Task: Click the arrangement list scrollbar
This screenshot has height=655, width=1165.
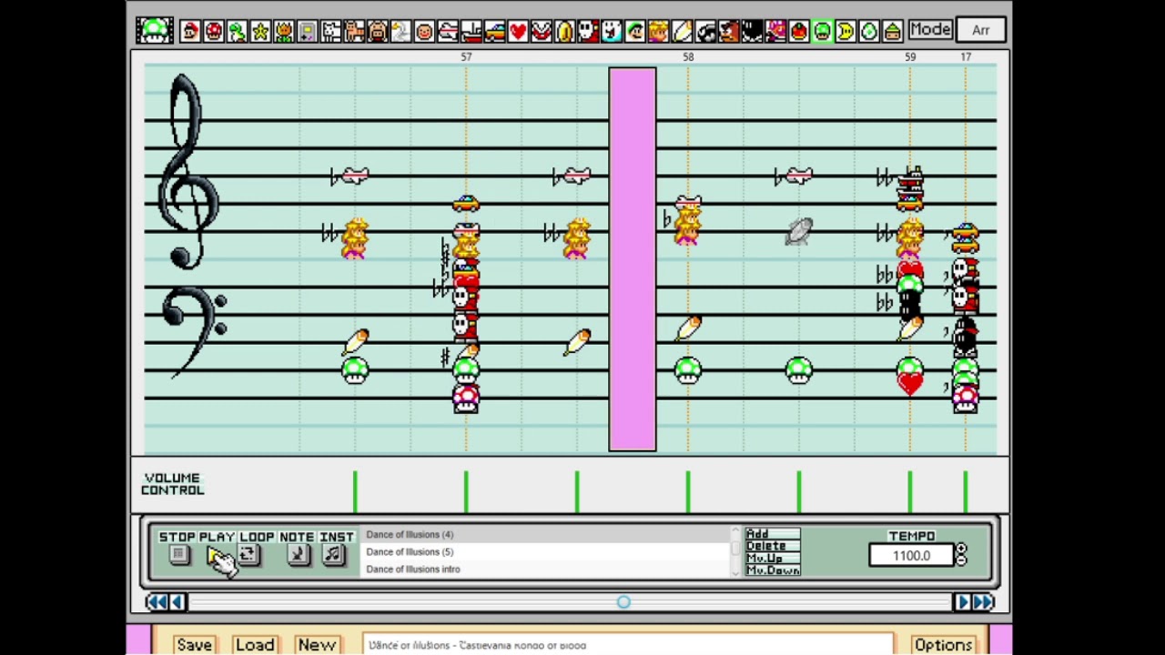Action: [737, 551]
